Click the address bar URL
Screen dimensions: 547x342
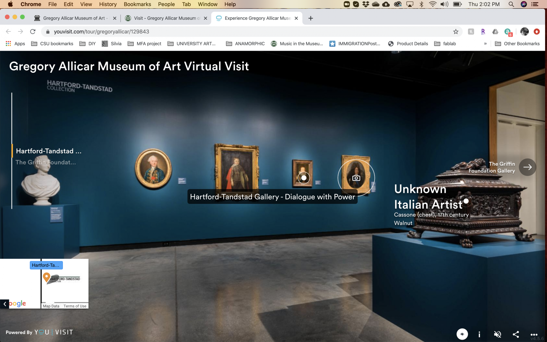pos(101,31)
